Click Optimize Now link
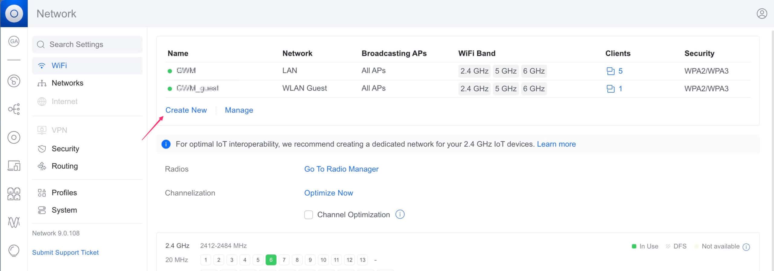 (328, 193)
